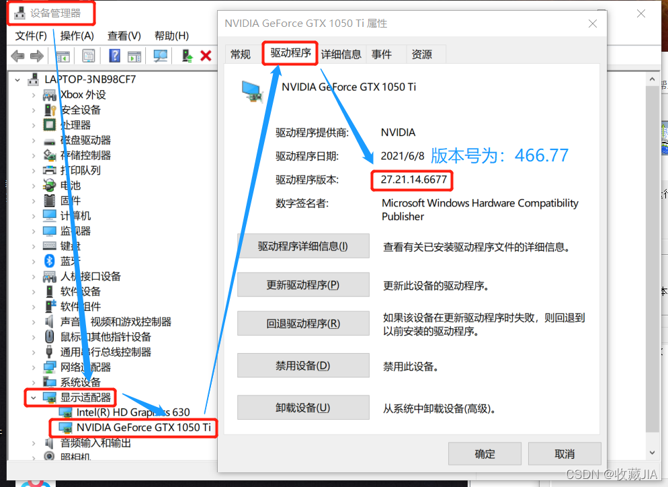
Task: Click the Forward arrow toolbar icon
Action: click(37, 56)
